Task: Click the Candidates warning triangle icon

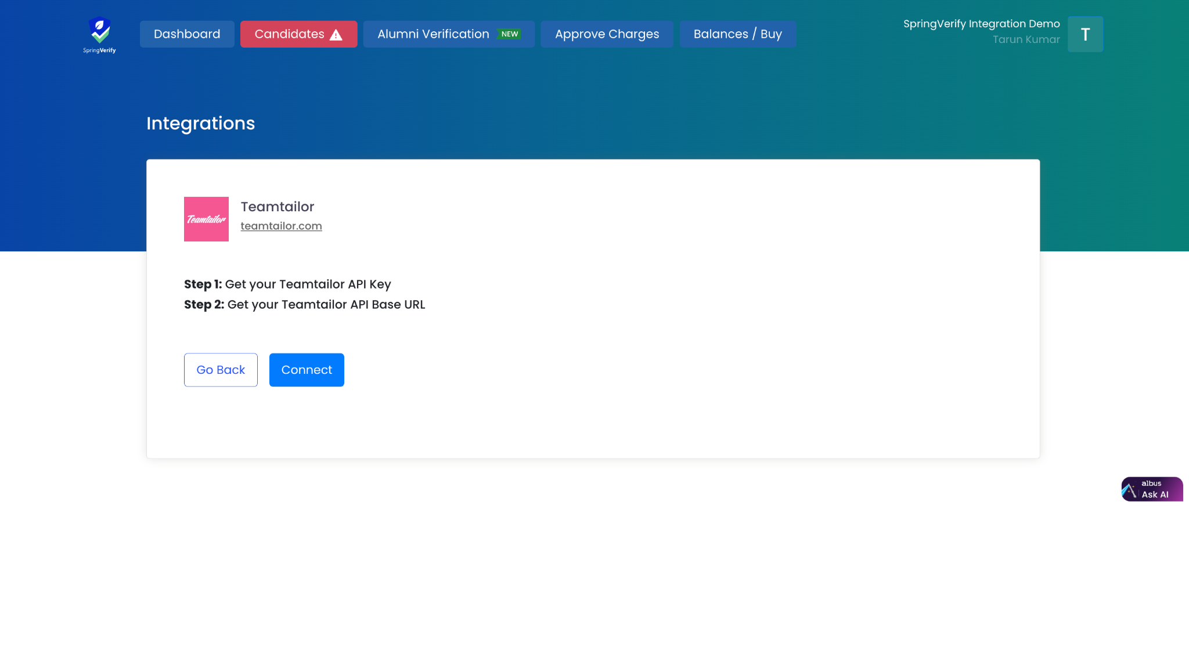Action: [336, 35]
